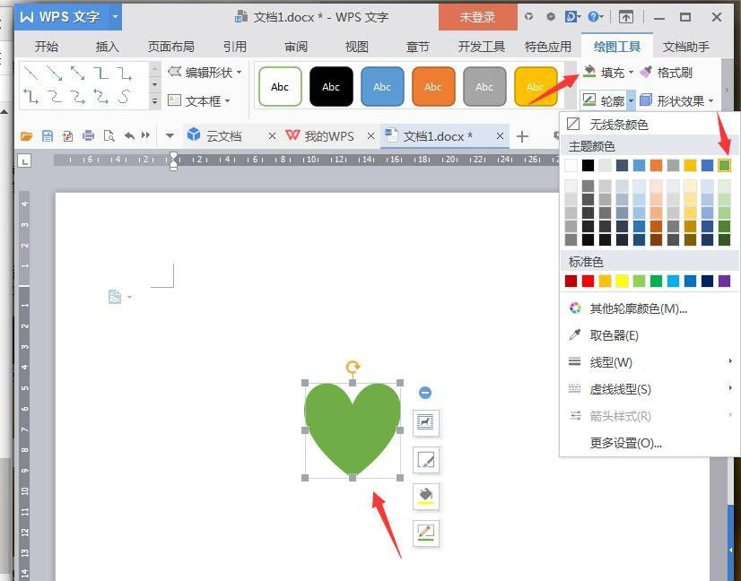Click the undo arrow icon

[129, 136]
